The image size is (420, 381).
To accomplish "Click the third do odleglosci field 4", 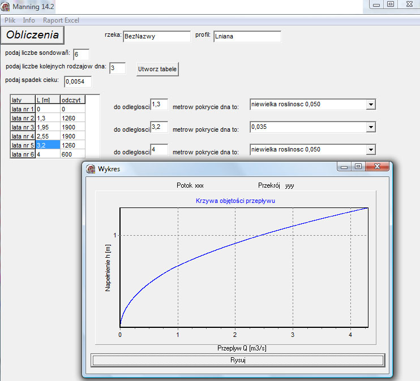I will [x=159, y=149].
